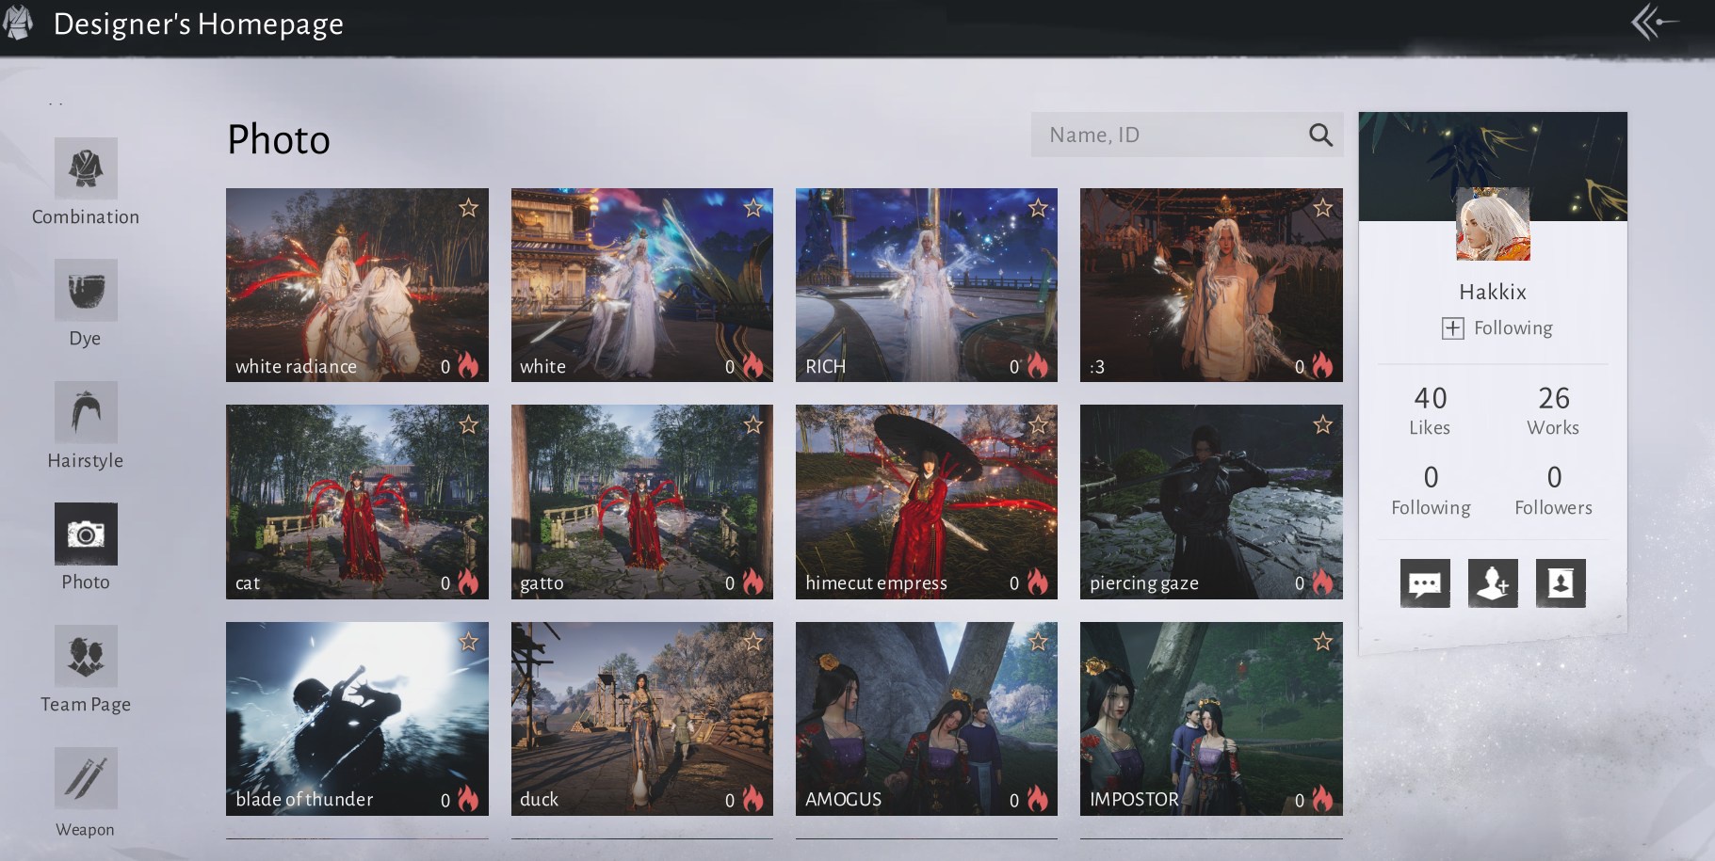This screenshot has width=1715, height=861.
Task: Favorite the 'cat' photo star
Action: click(x=468, y=424)
